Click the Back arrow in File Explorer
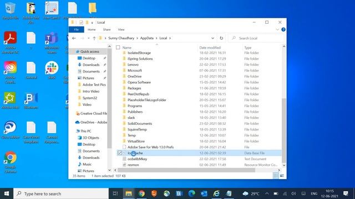 coord(74,38)
